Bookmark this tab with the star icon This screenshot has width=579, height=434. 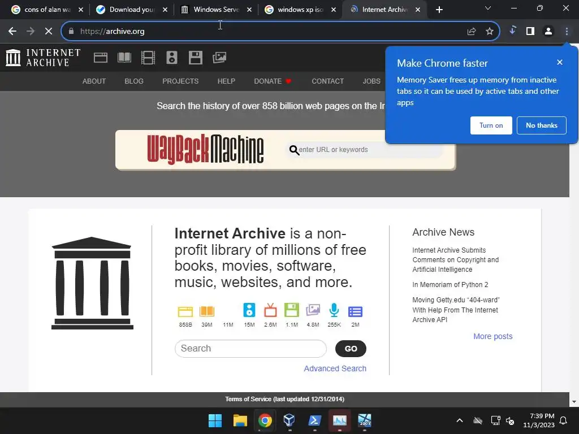[490, 32]
